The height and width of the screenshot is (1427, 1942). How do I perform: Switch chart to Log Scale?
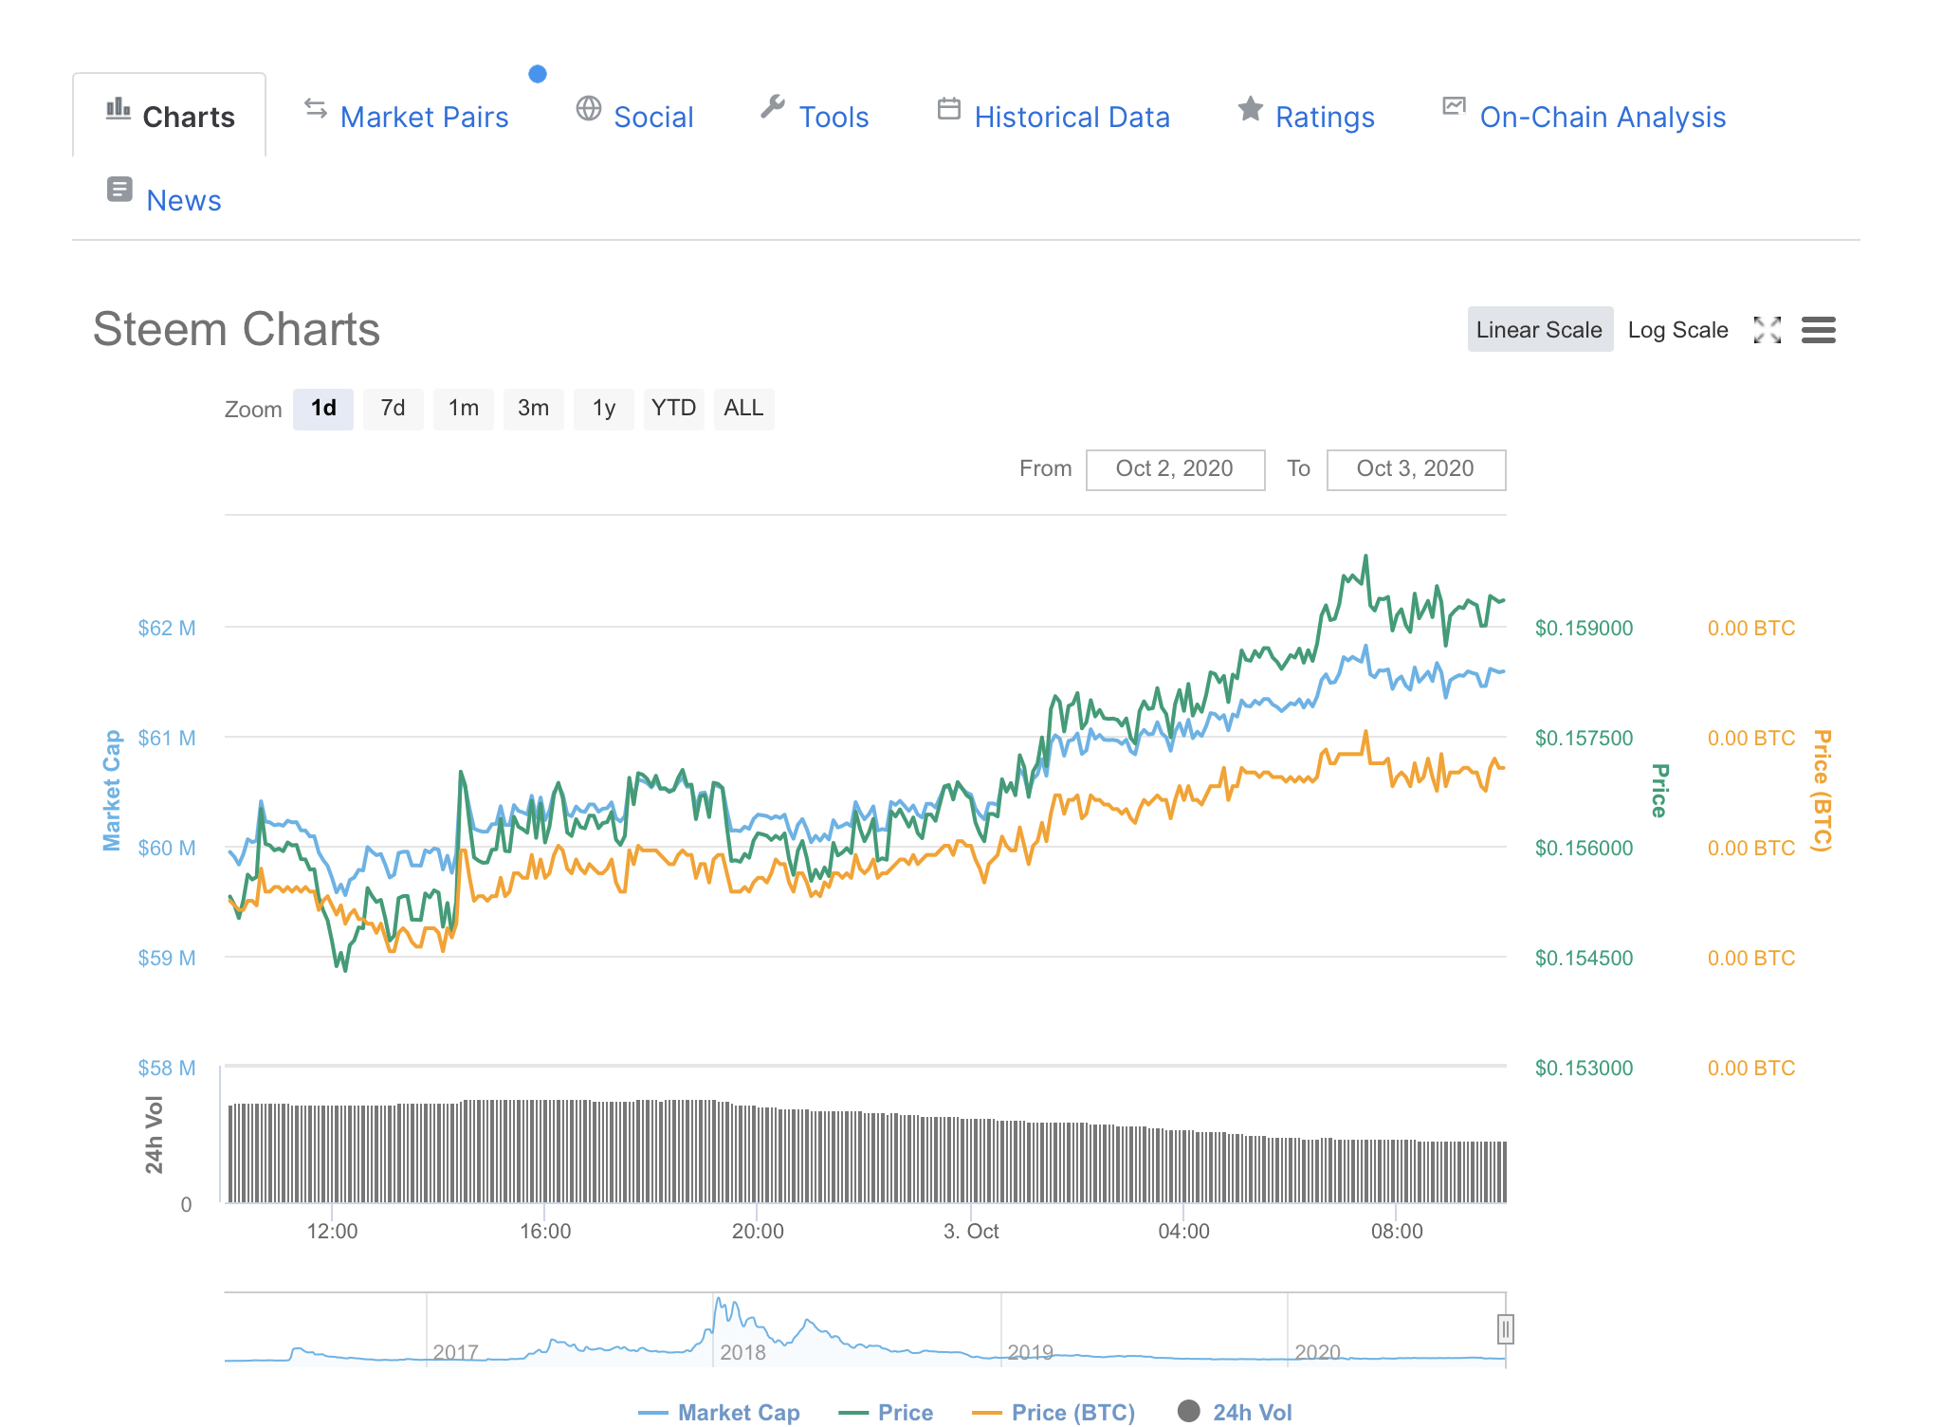(1677, 330)
